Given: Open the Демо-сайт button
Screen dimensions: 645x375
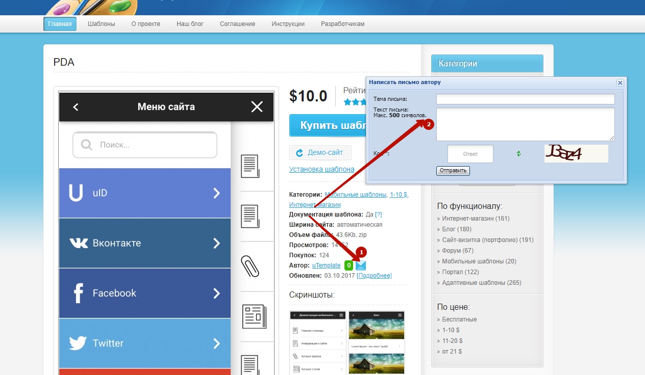Looking at the screenshot, I should click(320, 152).
